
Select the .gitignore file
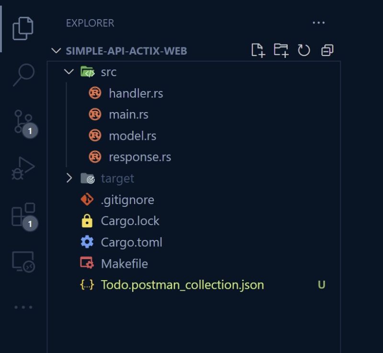click(126, 199)
